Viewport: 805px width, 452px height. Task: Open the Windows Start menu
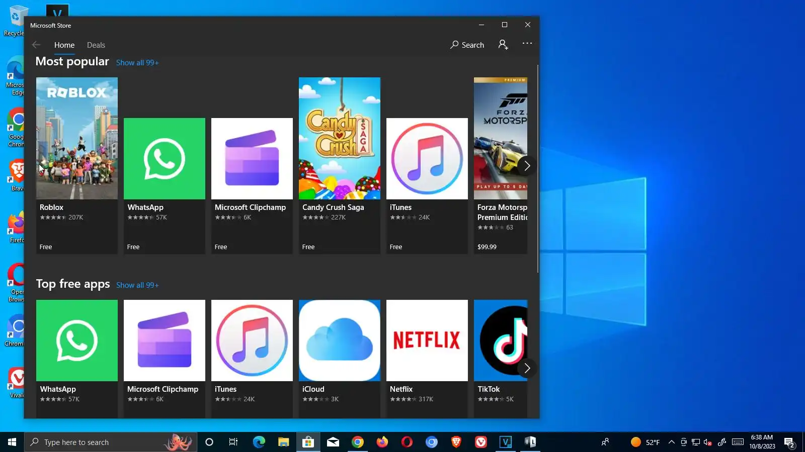12,442
